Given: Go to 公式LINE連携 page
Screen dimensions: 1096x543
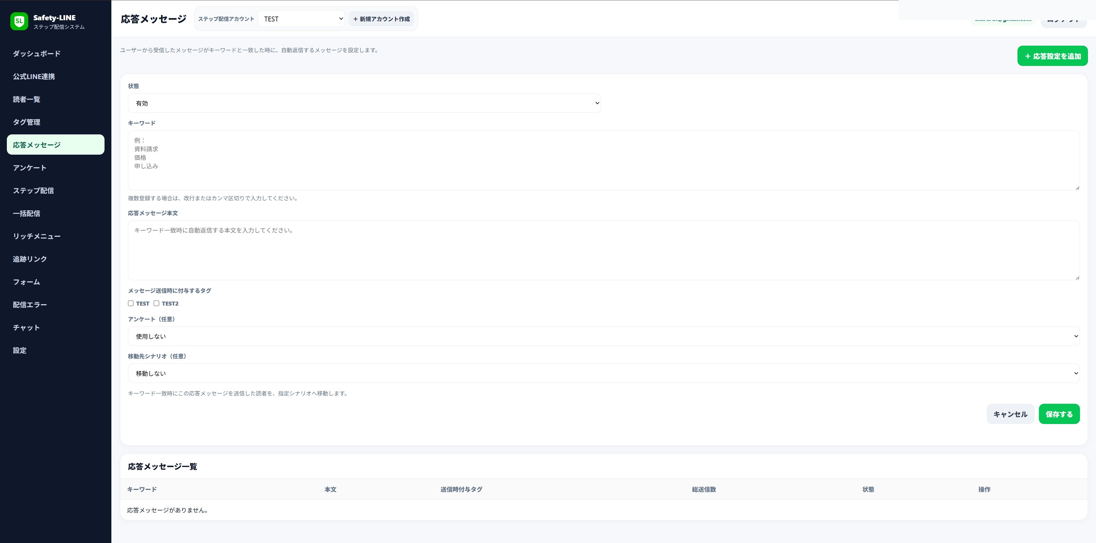Looking at the screenshot, I should 55,76.
